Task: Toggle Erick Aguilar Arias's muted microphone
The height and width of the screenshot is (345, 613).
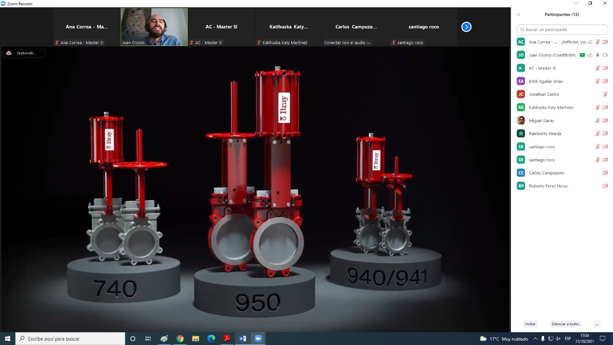Action: pyautogui.click(x=598, y=81)
